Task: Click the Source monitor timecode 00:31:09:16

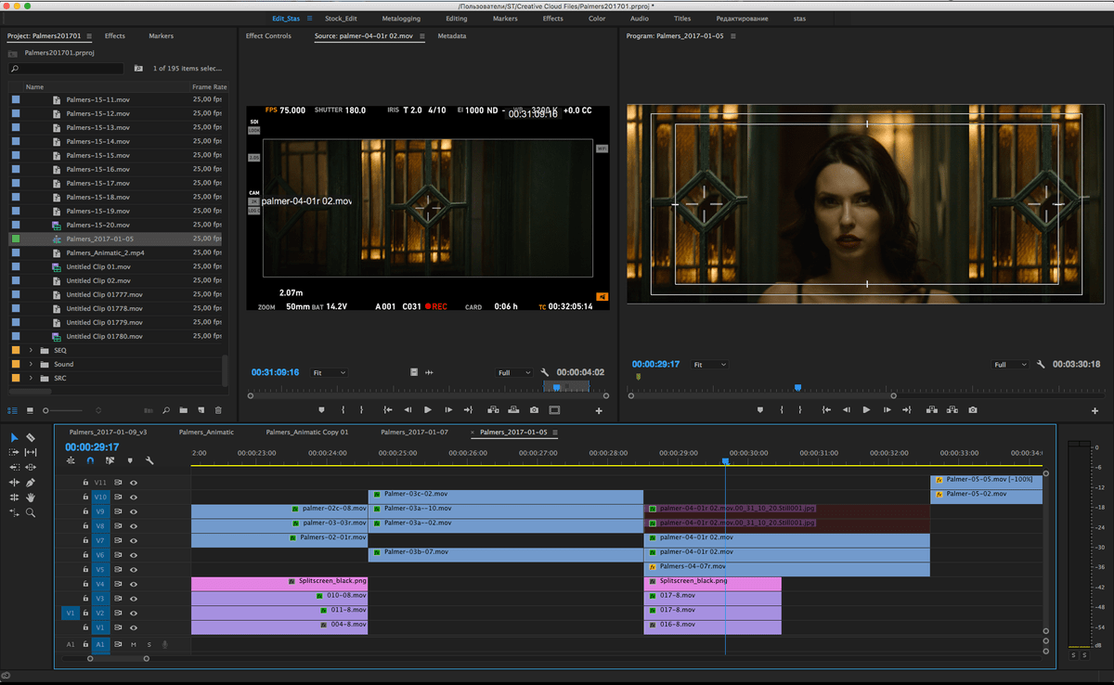Action: pyautogui.click(x=275, y=372)
